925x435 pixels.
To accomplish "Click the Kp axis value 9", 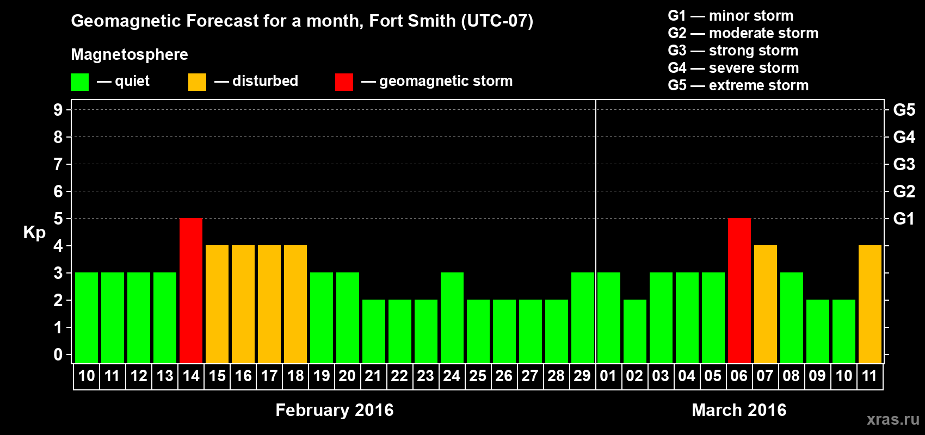I will click(58, 110).
